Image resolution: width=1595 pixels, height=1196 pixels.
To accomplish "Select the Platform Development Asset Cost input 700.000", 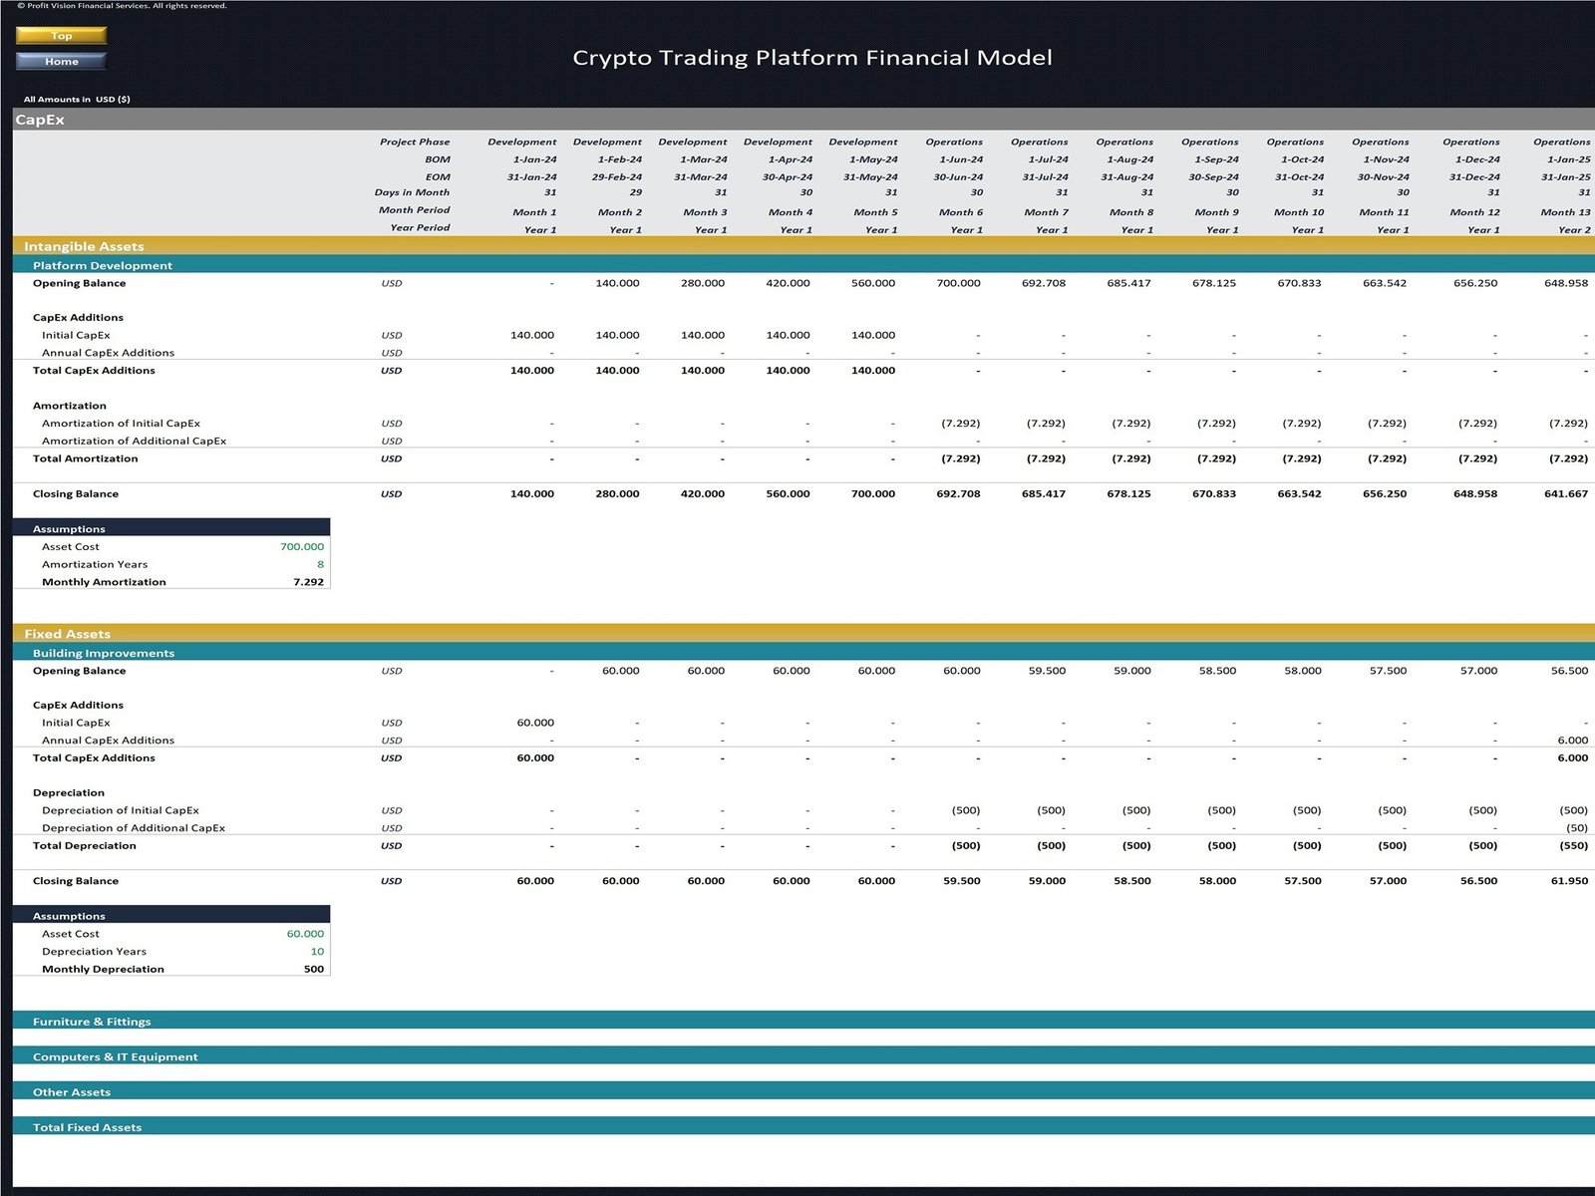I will tap(301, 547).
